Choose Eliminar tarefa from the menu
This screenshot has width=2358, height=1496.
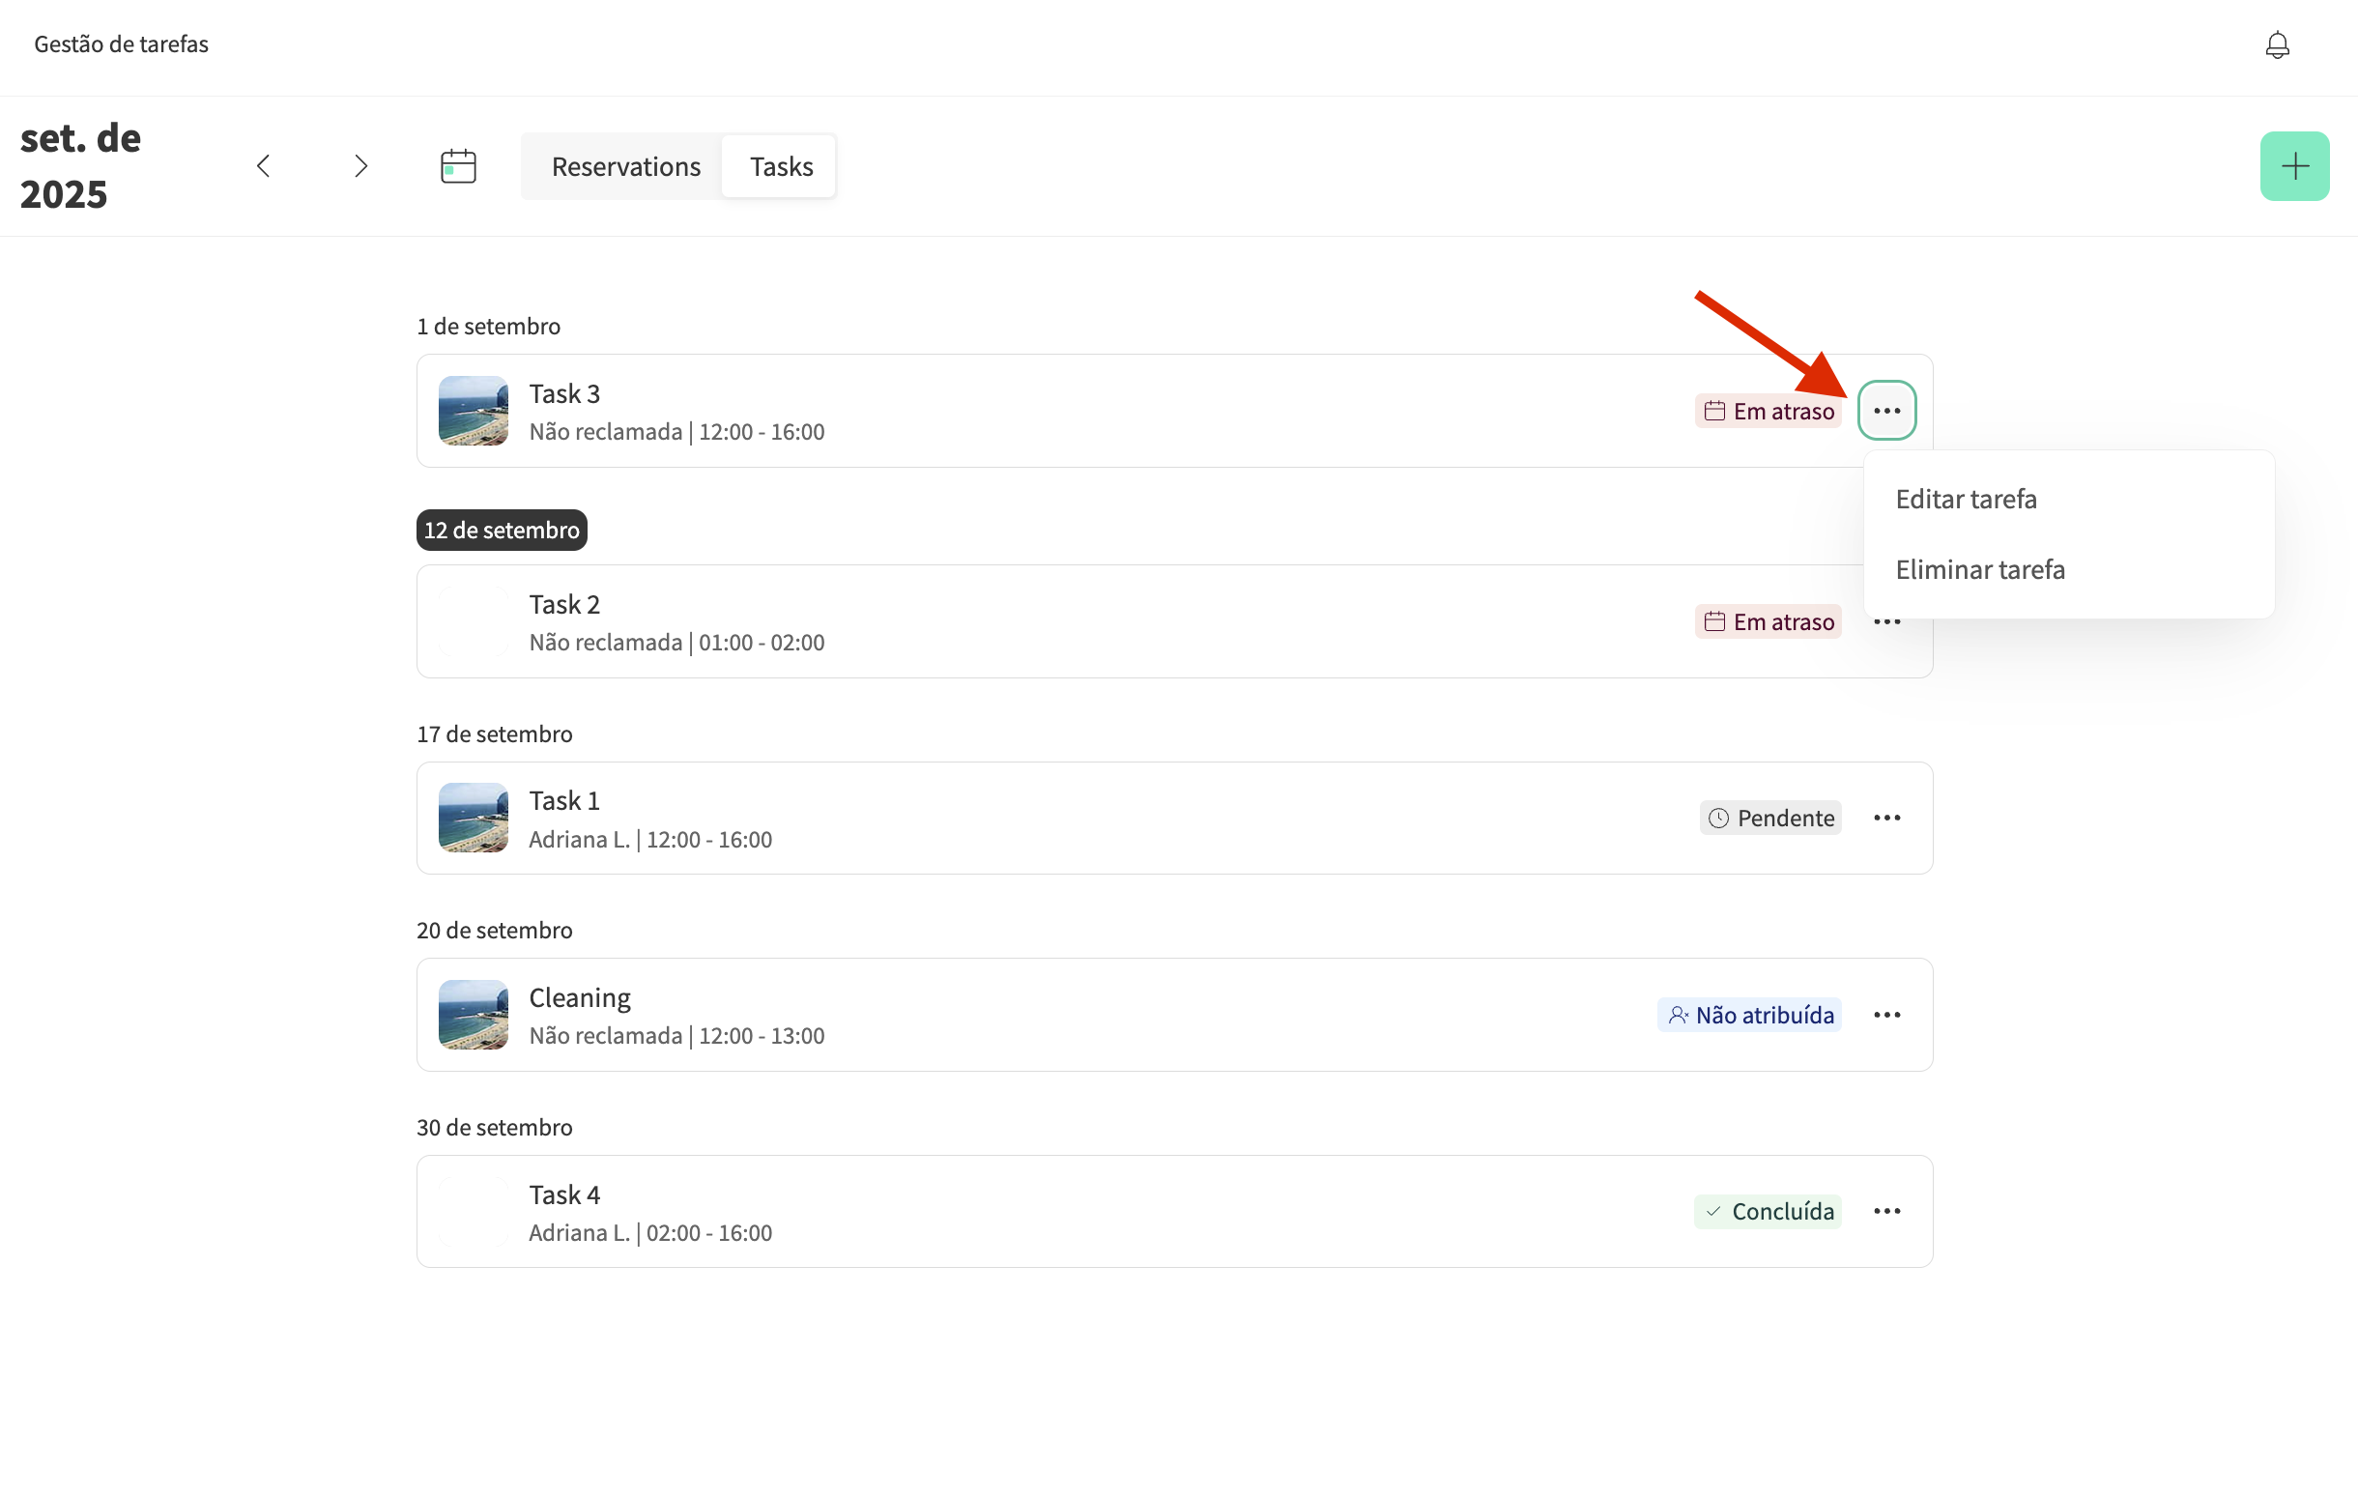pos(1979,570)
